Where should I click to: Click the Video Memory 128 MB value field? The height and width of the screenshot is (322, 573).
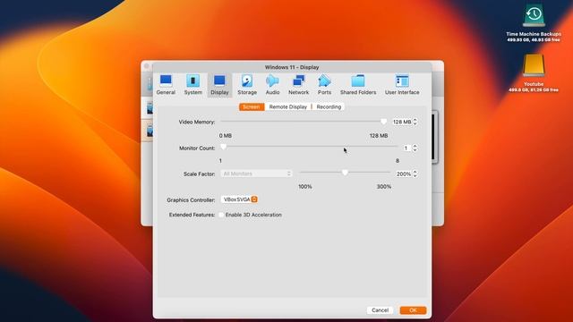click(x=402, y=122)
